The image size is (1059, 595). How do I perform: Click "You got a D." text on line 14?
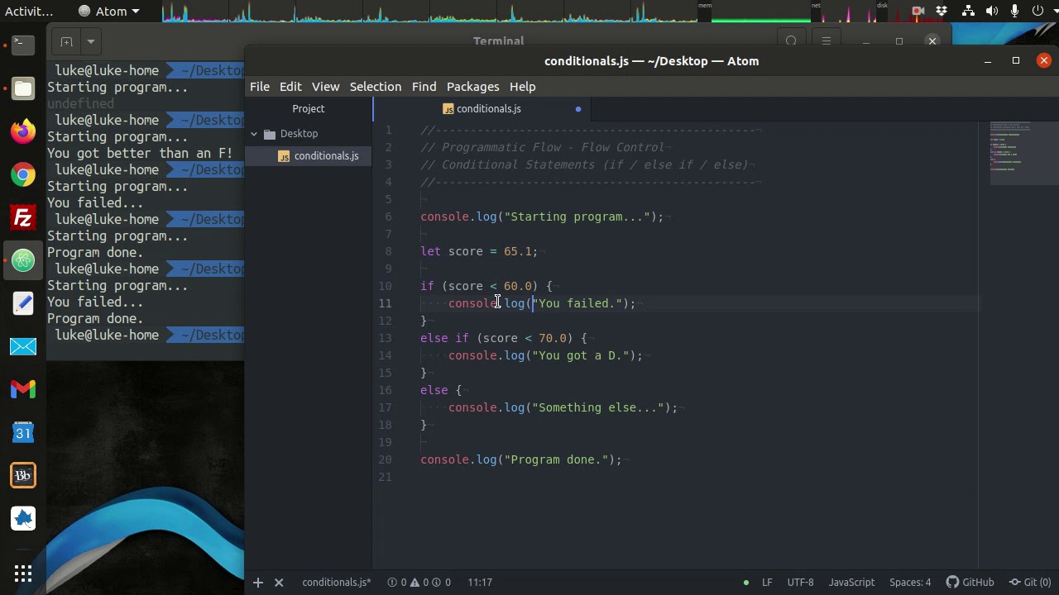(581, 355)
